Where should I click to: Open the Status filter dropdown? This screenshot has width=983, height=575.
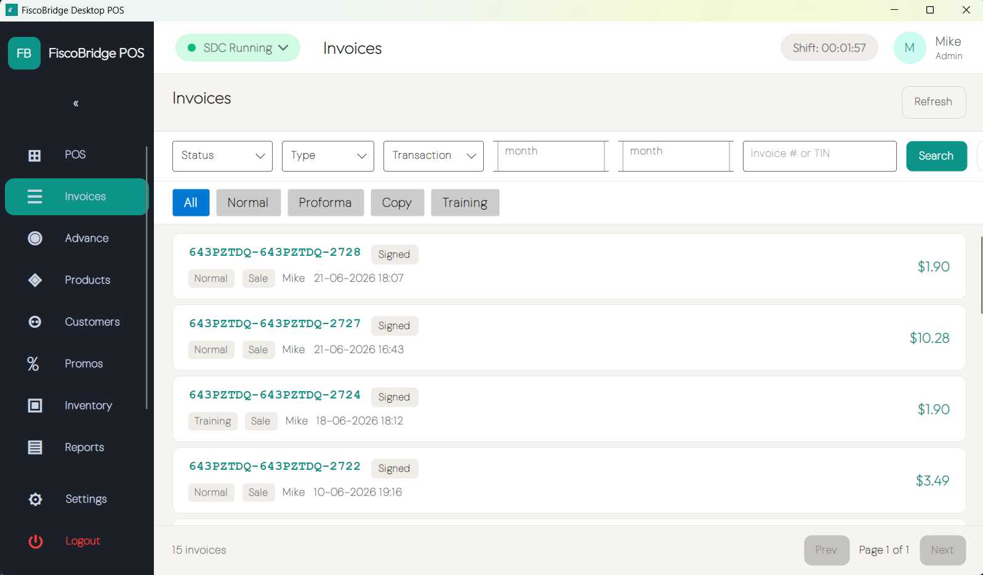[222, 156]
